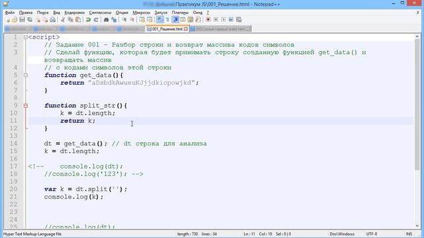
Task: Toggle show all characters pilcrow icon
Action: coord(168,20)
